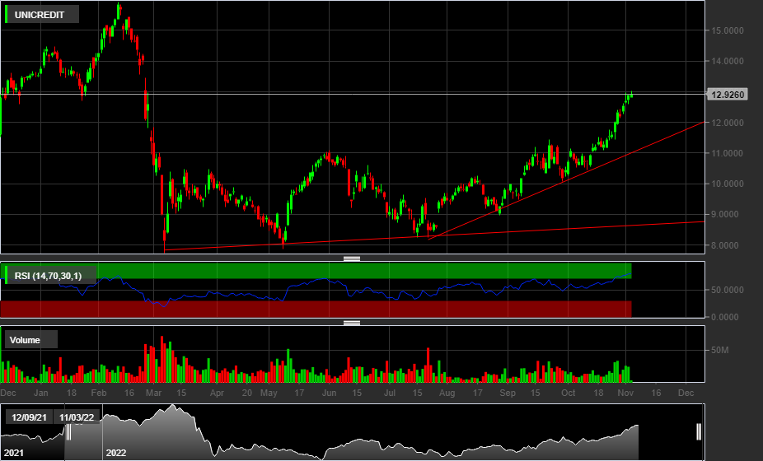The image size is (763, 461).
Task: Click the 14.0000 price axis label
Action: pos(728,61)
